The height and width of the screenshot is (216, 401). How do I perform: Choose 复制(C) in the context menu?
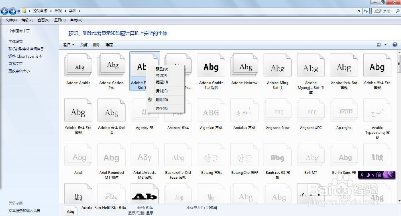(x=165, y=91)
